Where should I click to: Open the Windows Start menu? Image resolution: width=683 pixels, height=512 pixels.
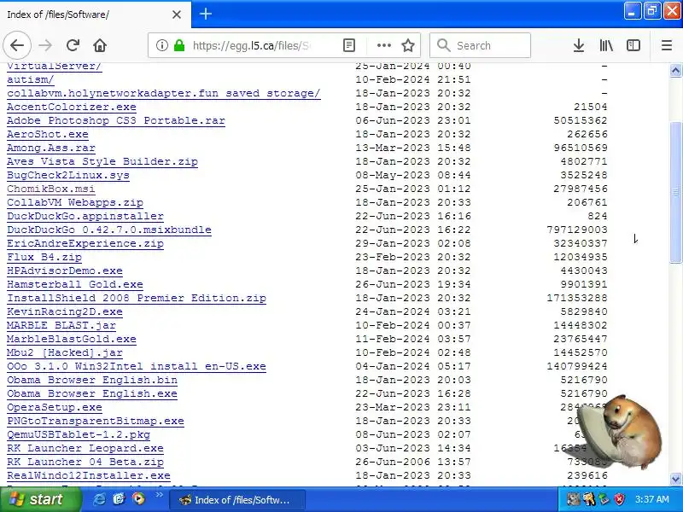(40, 499)
